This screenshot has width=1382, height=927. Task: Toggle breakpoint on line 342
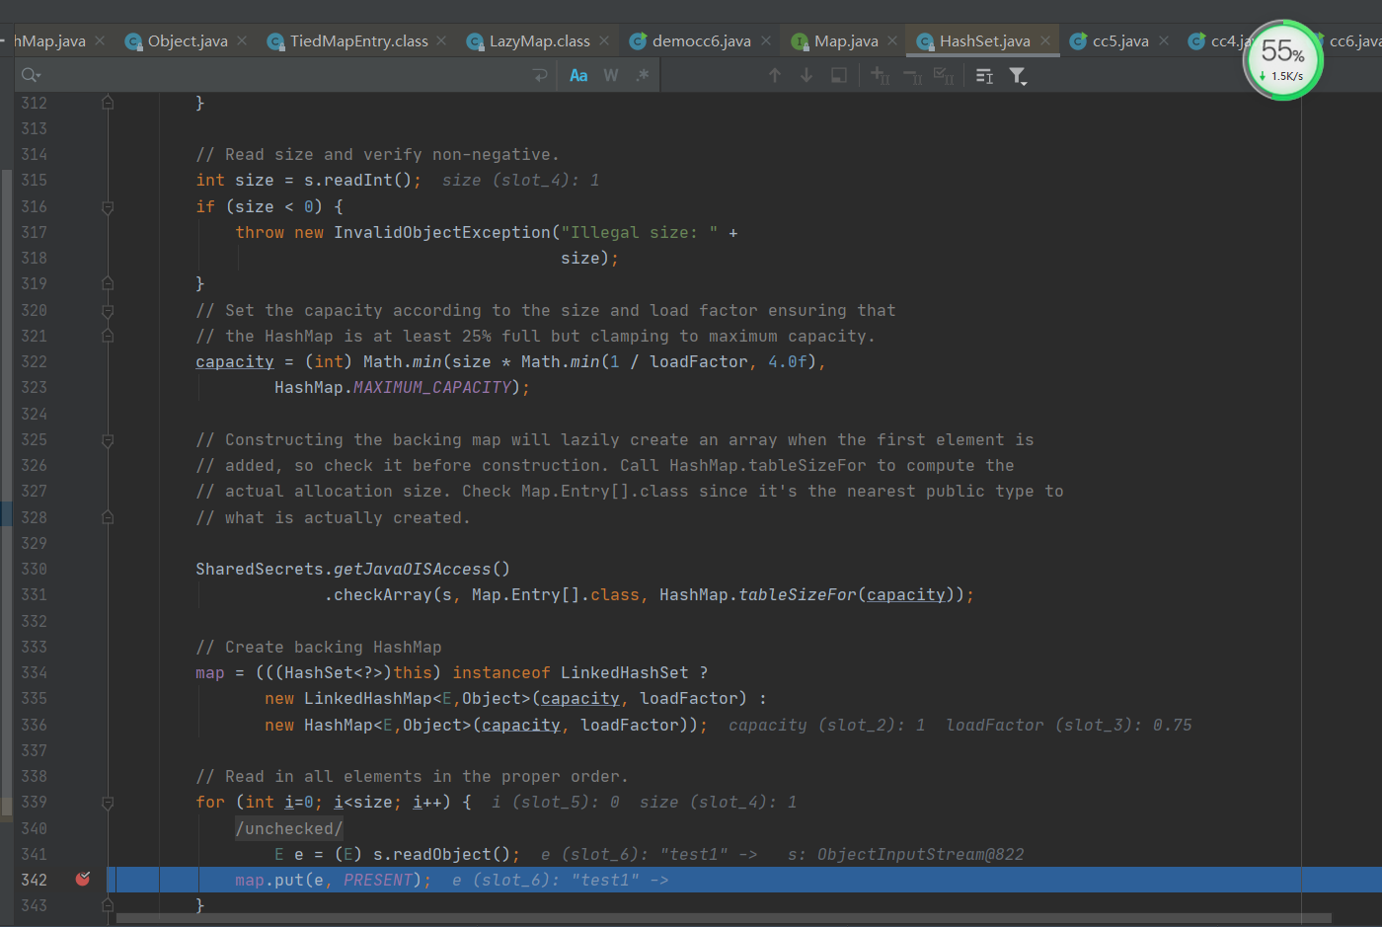pyautogui.click(x=83, y=879)
